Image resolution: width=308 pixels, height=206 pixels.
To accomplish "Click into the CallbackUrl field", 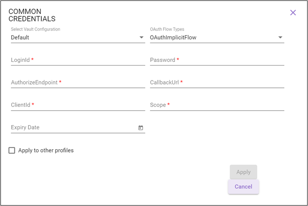I will [217, 83].
